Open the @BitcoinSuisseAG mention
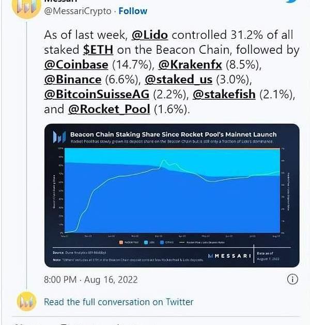 click(x=103, y=95)
